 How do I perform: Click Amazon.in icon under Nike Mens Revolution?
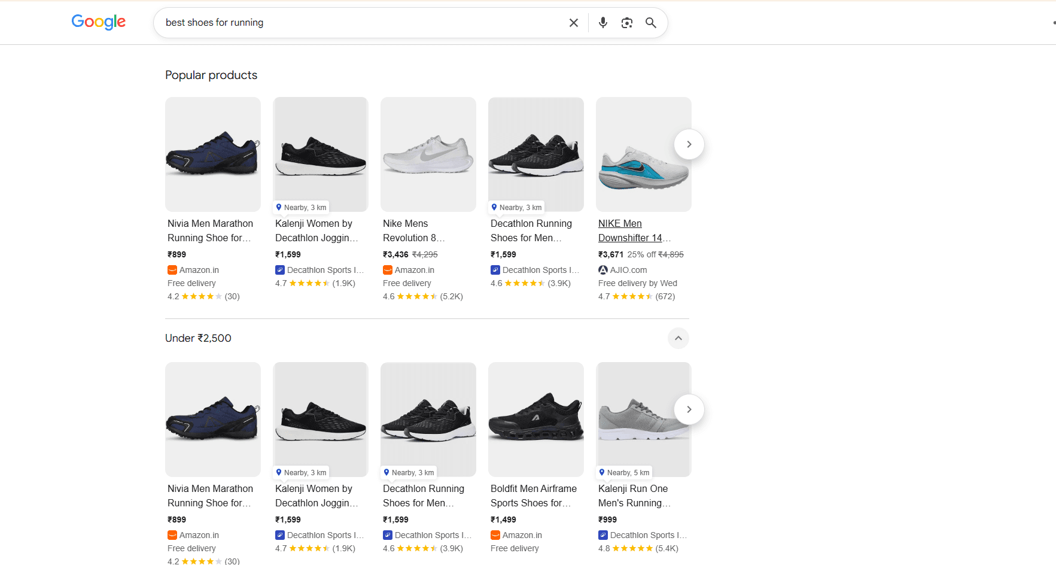[x=388, y=270]
